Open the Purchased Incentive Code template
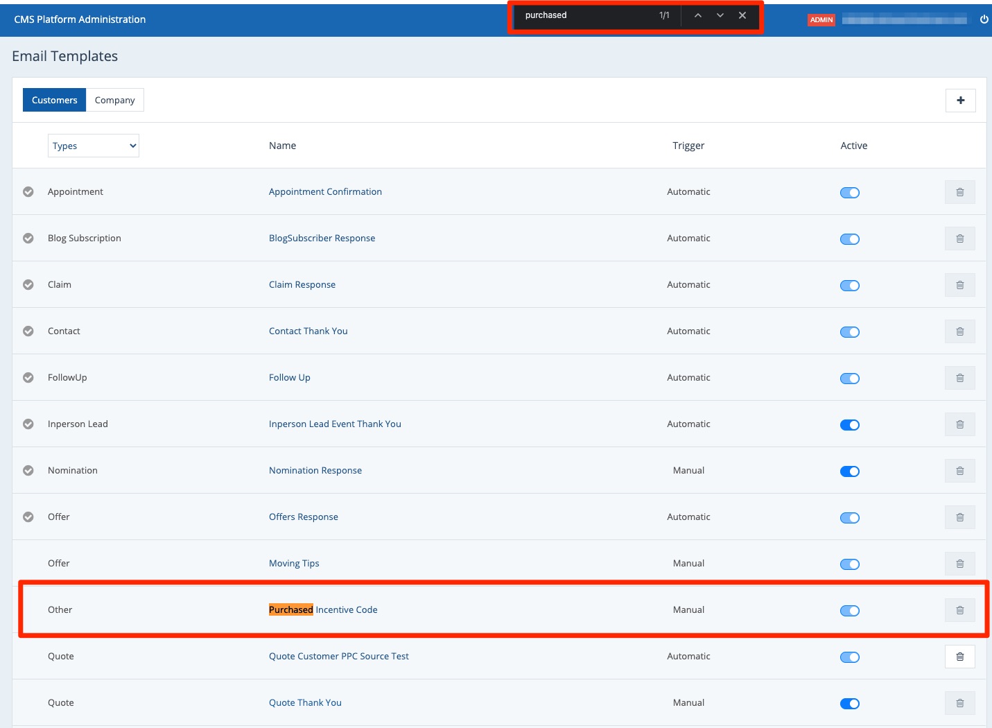 323,609
